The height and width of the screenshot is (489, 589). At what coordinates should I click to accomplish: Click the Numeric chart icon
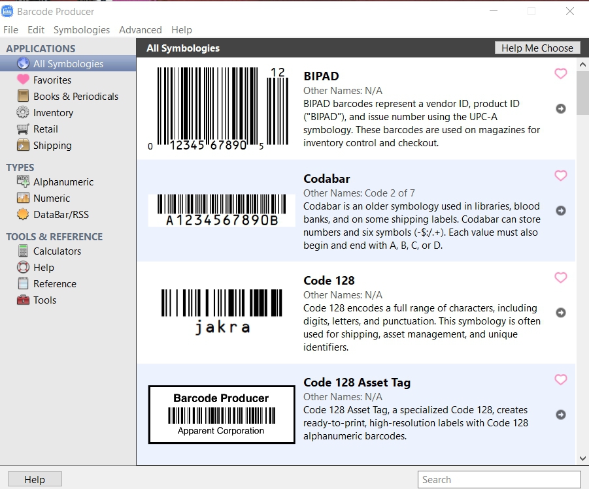(23, 198)
